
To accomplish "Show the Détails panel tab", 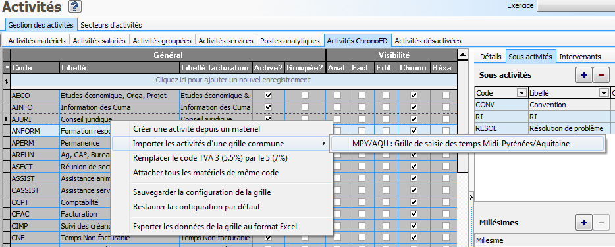I will [x=491, y=57].
